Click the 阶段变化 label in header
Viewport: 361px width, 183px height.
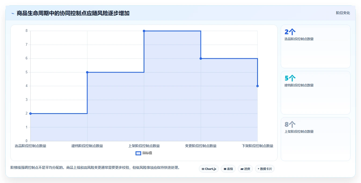[343, 13]
